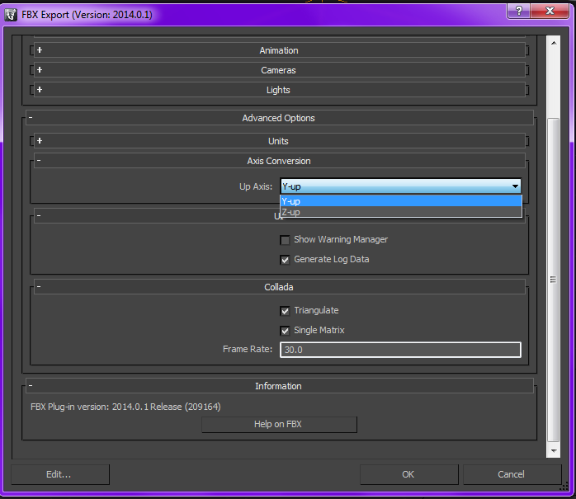
Task: Expand the Lights rollout
Action: click(279, 90)
